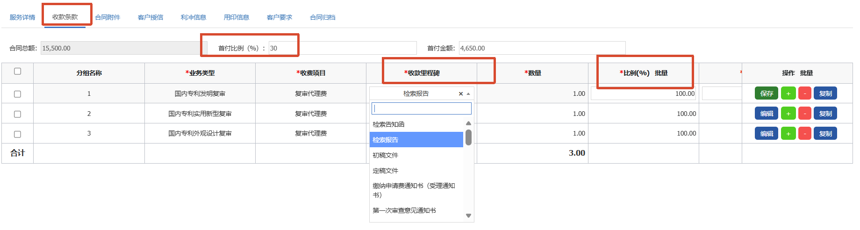This screenshot has height=230, width=860.
Task: Remove row 2 with the red minus button
Action: point(804,114)
